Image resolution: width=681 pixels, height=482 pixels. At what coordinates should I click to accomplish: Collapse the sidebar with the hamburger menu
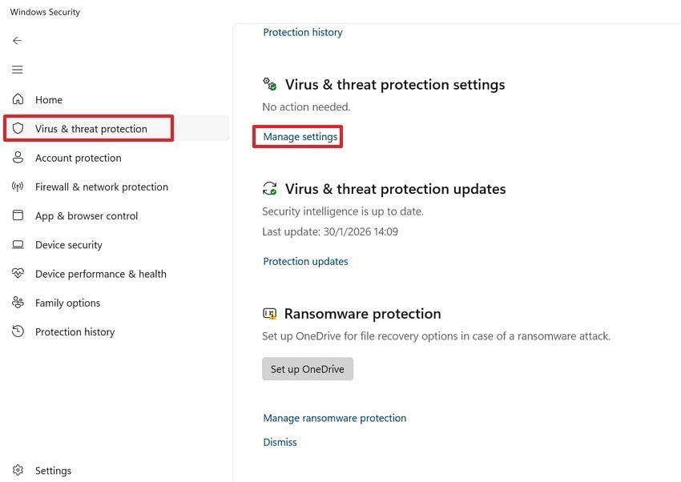coord(17,70)
